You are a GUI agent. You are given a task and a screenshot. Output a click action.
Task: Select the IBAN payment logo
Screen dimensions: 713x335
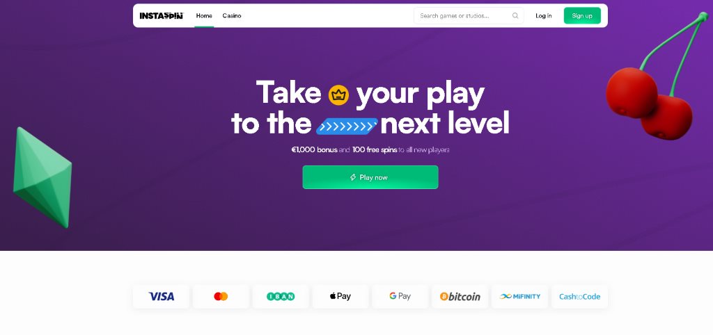point(281,296)
